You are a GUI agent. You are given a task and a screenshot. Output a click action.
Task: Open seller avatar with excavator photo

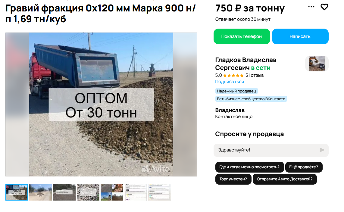point(317,63)
